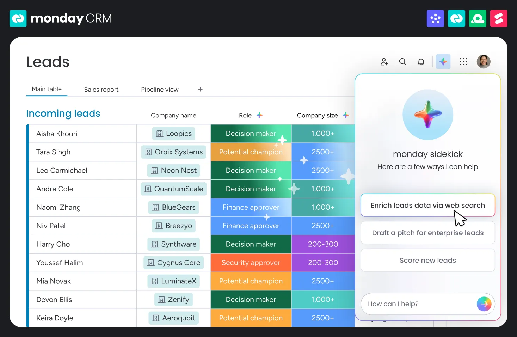The height and width of the screenshot is (337, 517).
Task: Switch to the Sales report tab
Action: (x=101, y=90)
